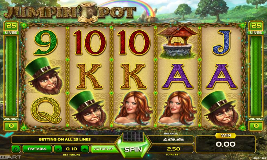
Task: Click the leprechaun in the first reel
Action: (x=44, y=76)
